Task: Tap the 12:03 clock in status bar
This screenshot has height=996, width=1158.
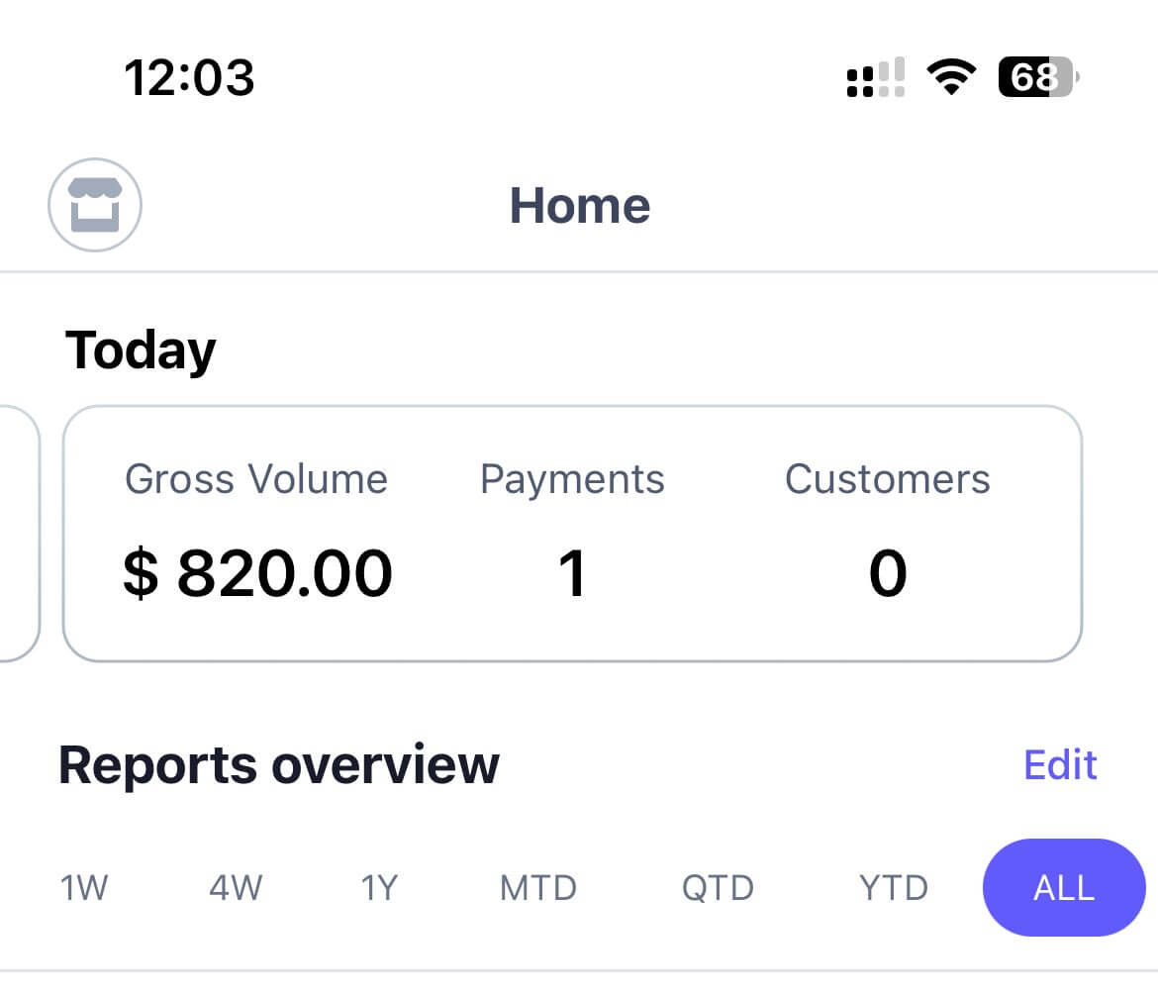Action: (x=189, y=77)
